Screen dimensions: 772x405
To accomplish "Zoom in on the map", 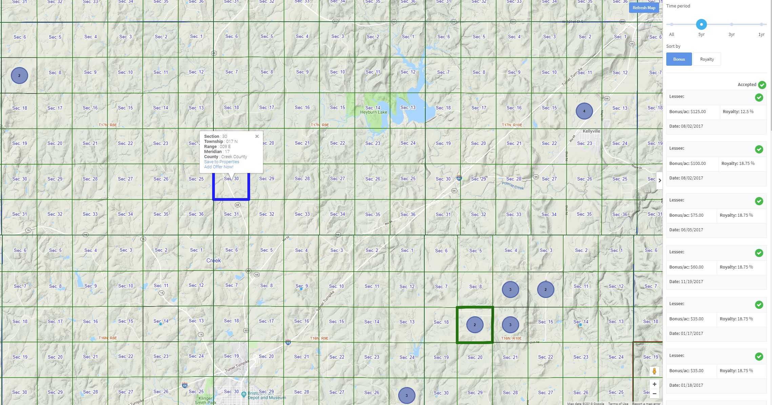I will [654, 384].
